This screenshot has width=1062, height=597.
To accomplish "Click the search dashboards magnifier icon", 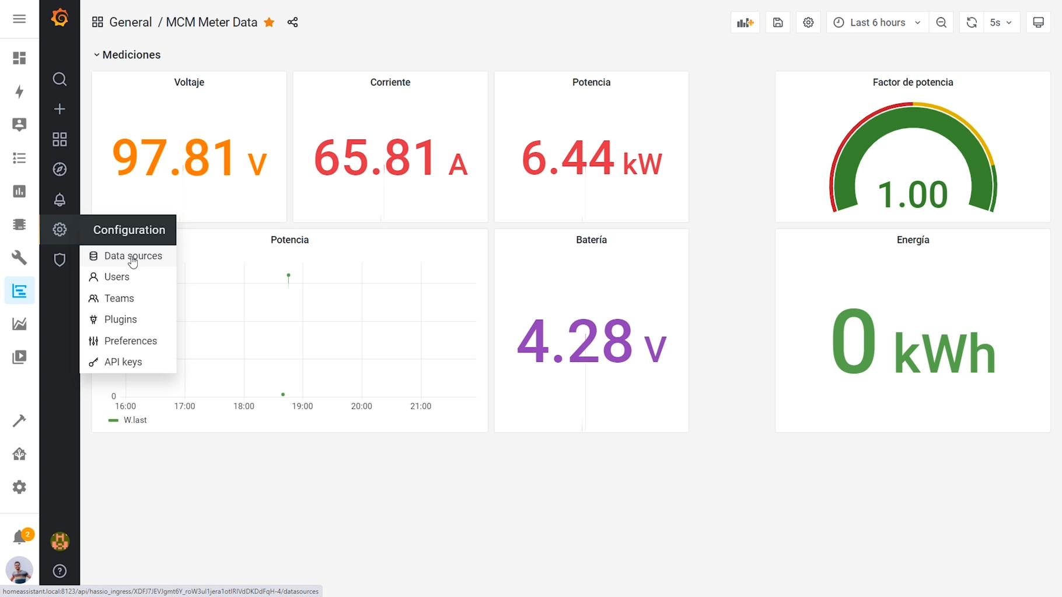I will pos(59,79).
